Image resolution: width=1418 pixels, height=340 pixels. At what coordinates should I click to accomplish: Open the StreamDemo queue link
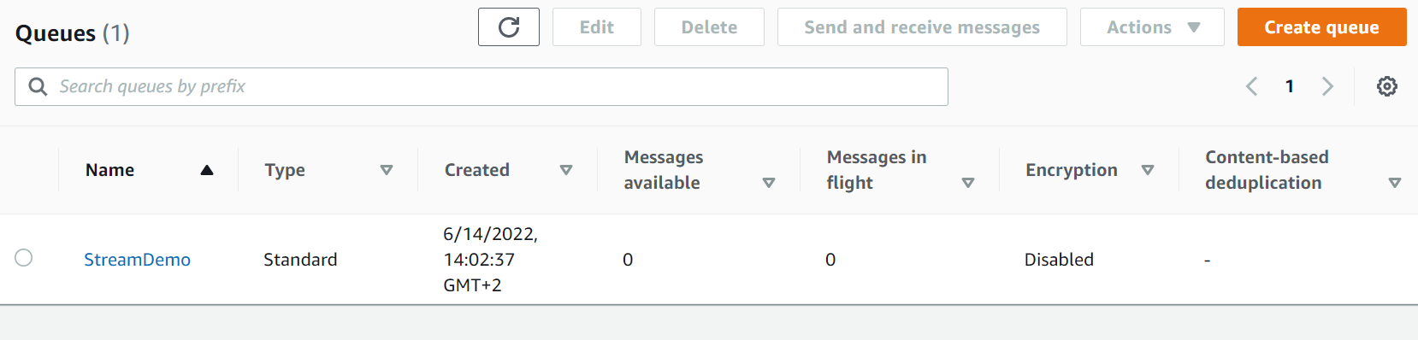pyautogui.click(x=137, y=260)
